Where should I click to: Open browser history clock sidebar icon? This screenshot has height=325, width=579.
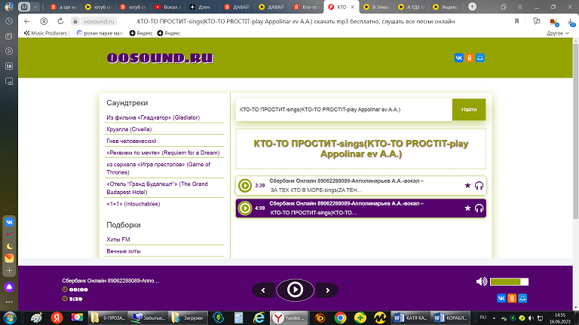tap(9, 21)
